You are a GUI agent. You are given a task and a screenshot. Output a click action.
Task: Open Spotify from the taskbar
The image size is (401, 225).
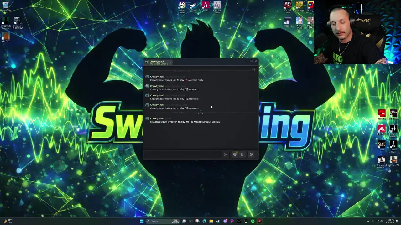click(x=253, y=221)
